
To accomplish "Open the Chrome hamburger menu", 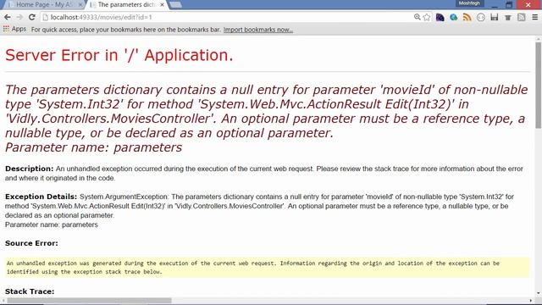I will pos(534,17).
